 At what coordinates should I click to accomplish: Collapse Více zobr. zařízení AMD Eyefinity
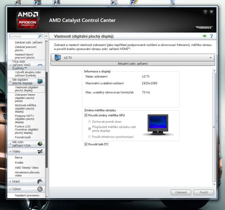[10, 65]
